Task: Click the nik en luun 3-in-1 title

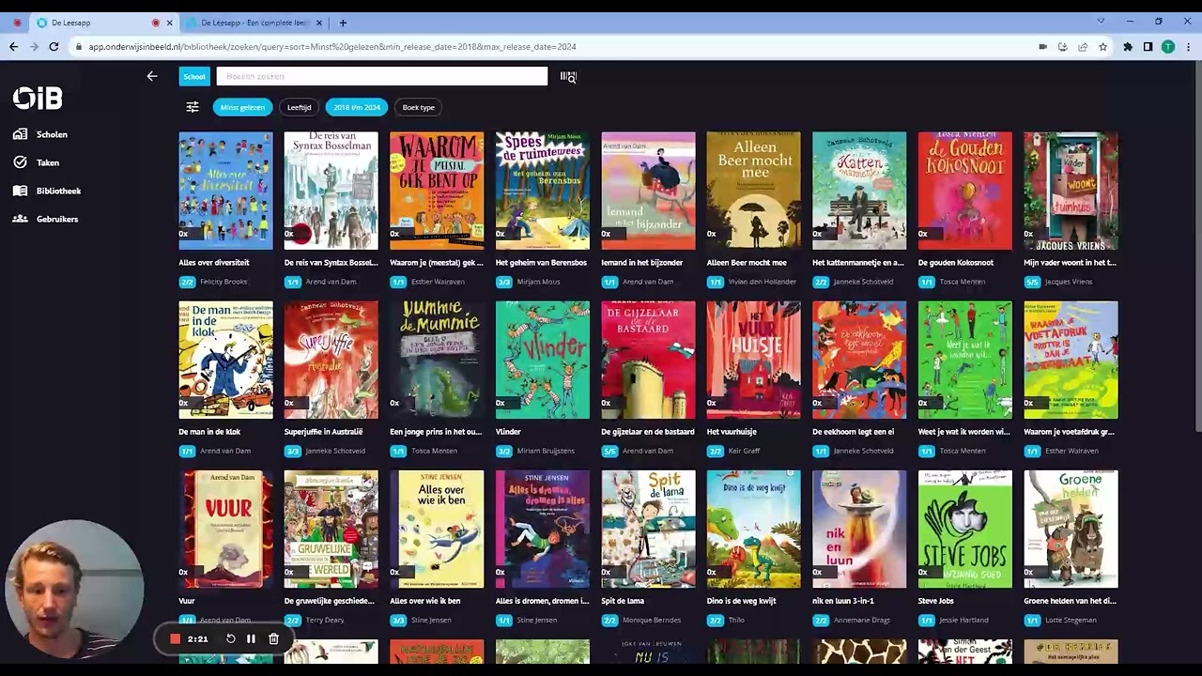Action: [845, 601]
